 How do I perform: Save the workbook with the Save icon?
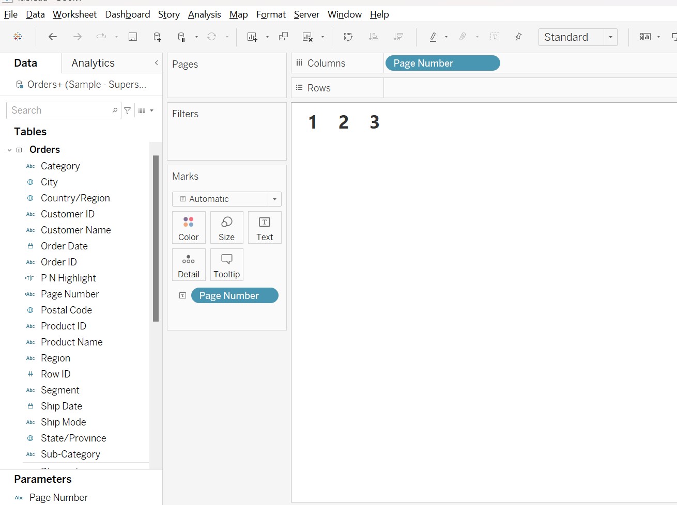tap(133, 37)
